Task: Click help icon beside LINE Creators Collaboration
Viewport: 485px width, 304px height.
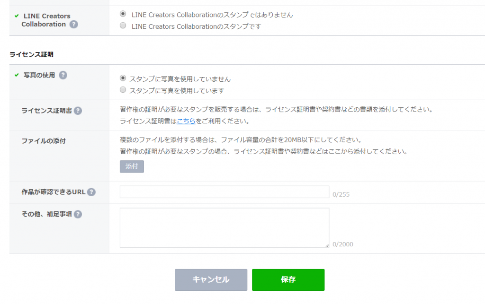Action: pos(74,25)
